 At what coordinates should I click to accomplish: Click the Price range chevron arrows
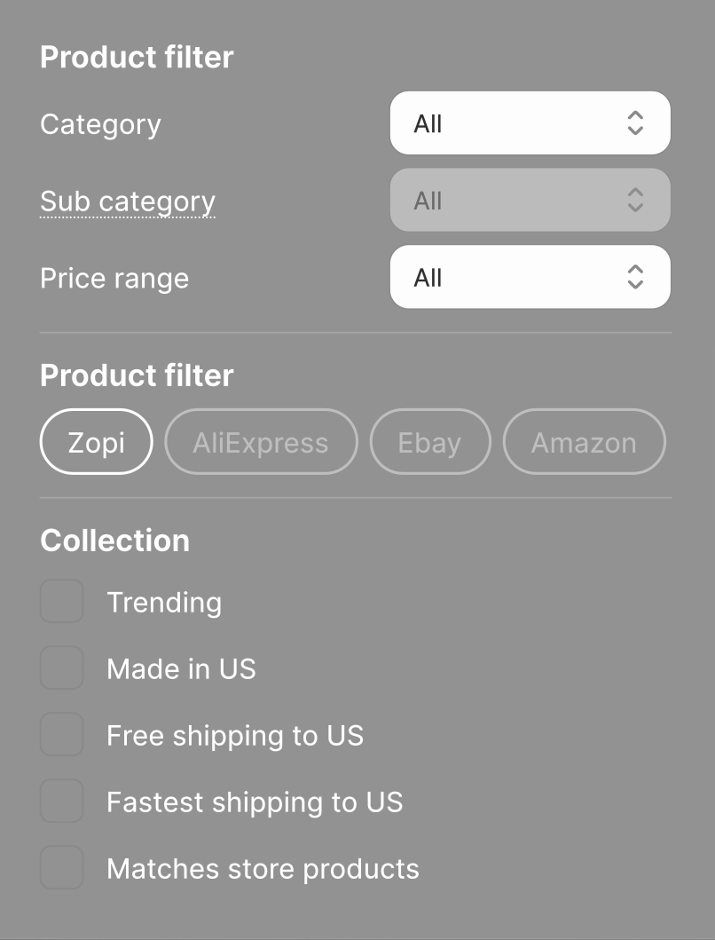635,278
